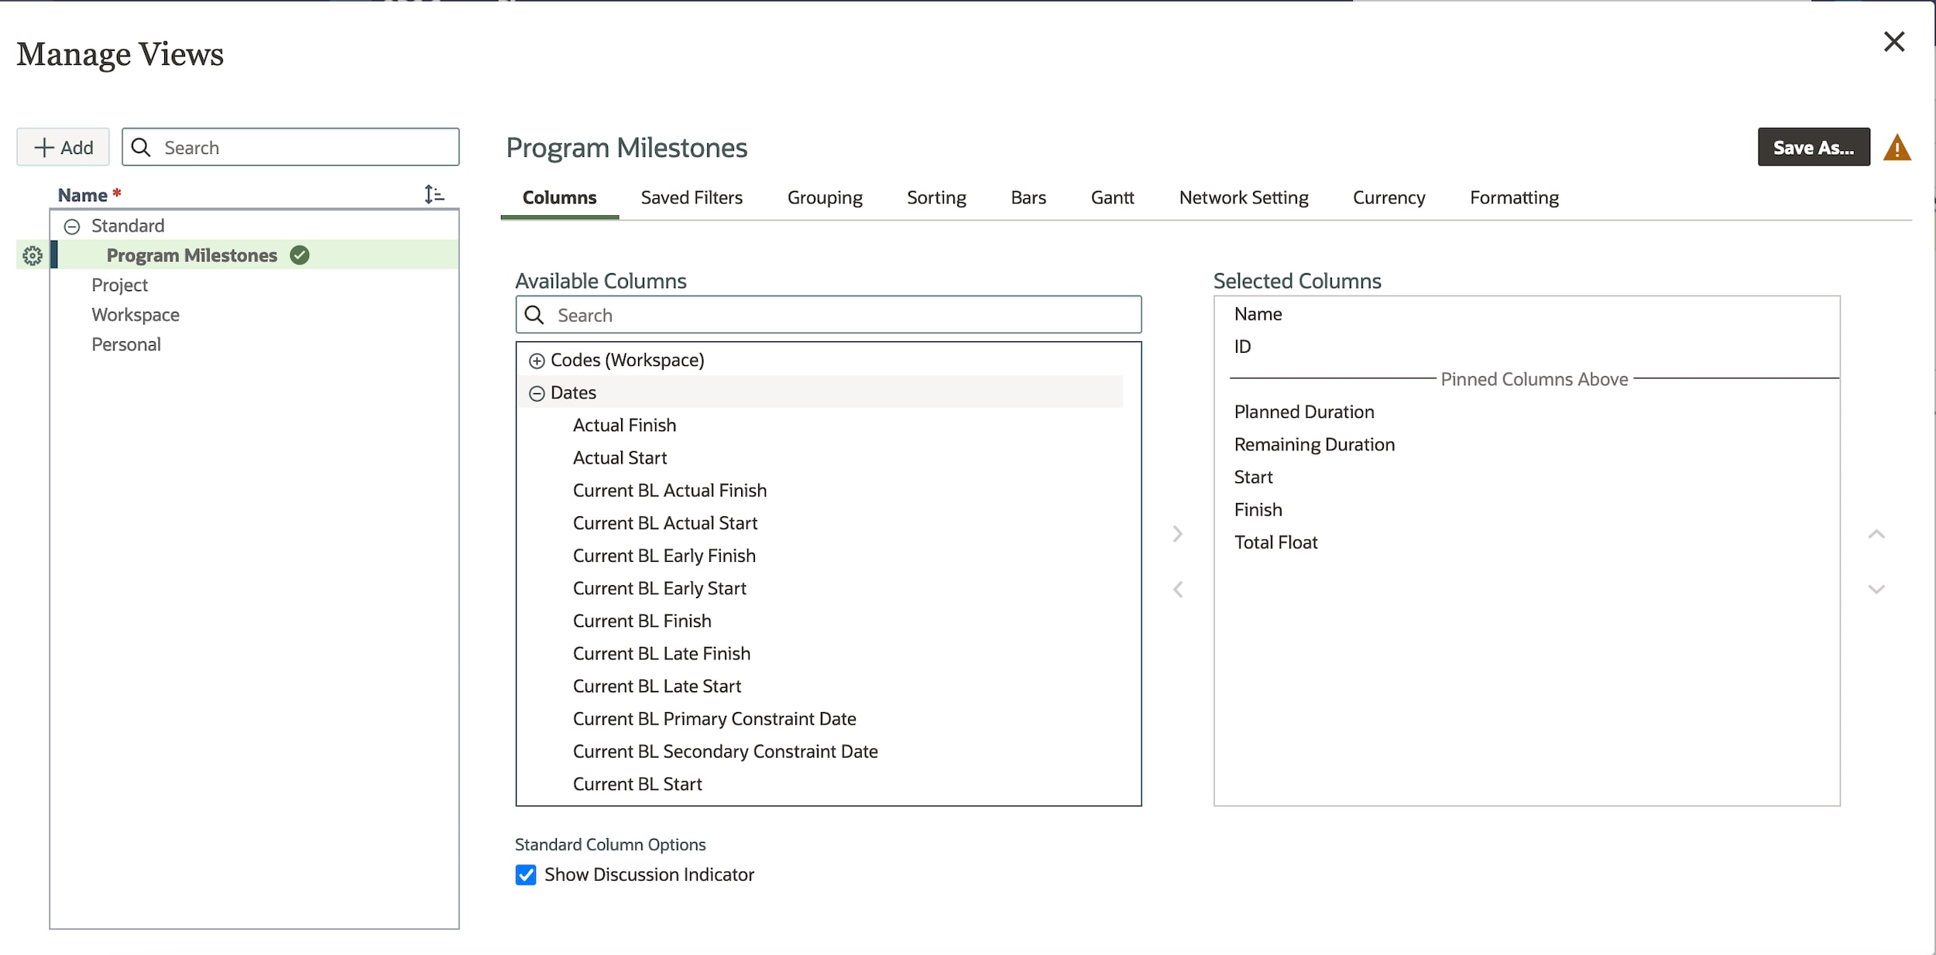The height and width of the screenshot is (955, 1936).
Task: Move selected column up with chevron
Action: point(1876,534)
